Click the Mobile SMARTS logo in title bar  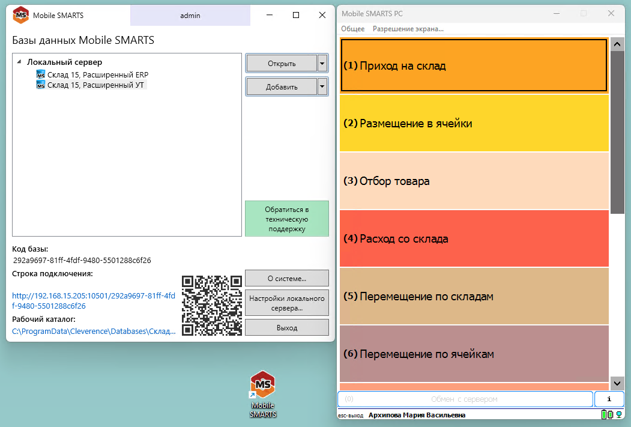20,15
